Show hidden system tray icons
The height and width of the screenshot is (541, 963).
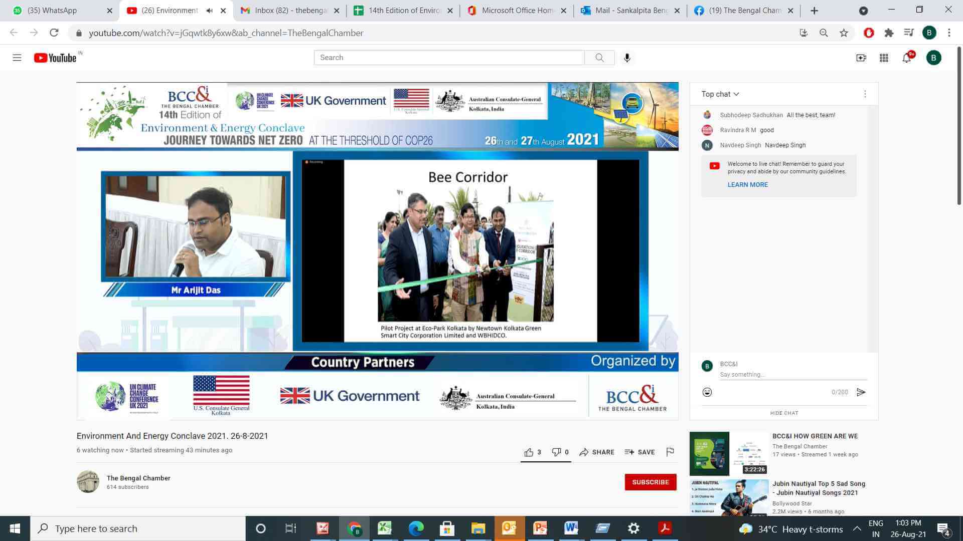tap(857, 529)
